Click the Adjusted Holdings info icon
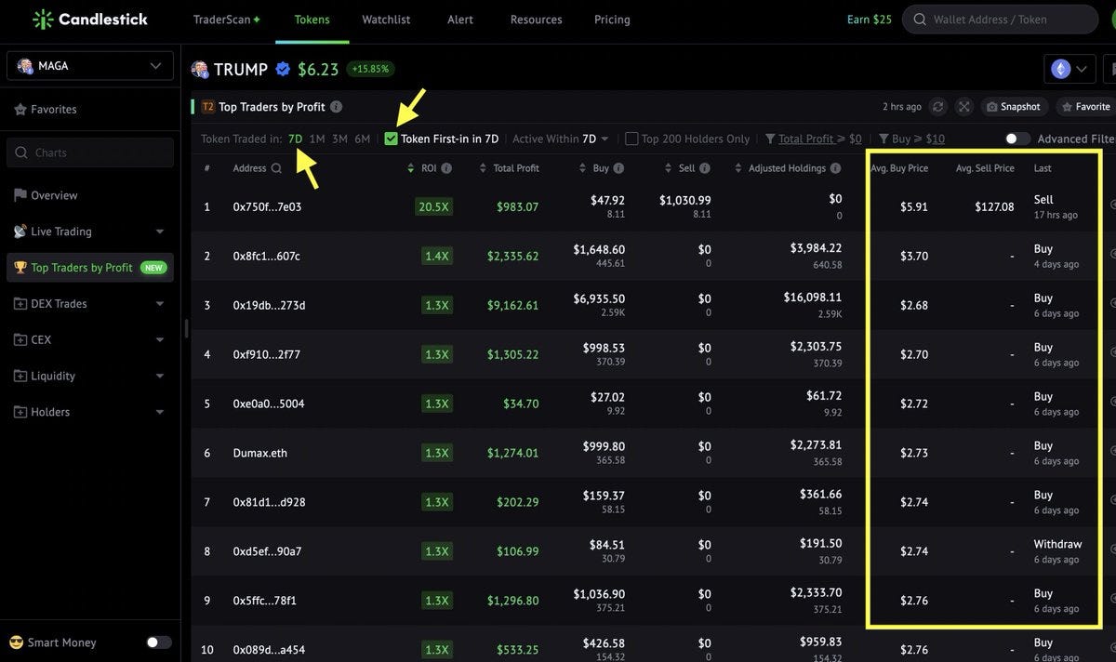The height and width of the screenshot is (662, 1116). point(836,168)
